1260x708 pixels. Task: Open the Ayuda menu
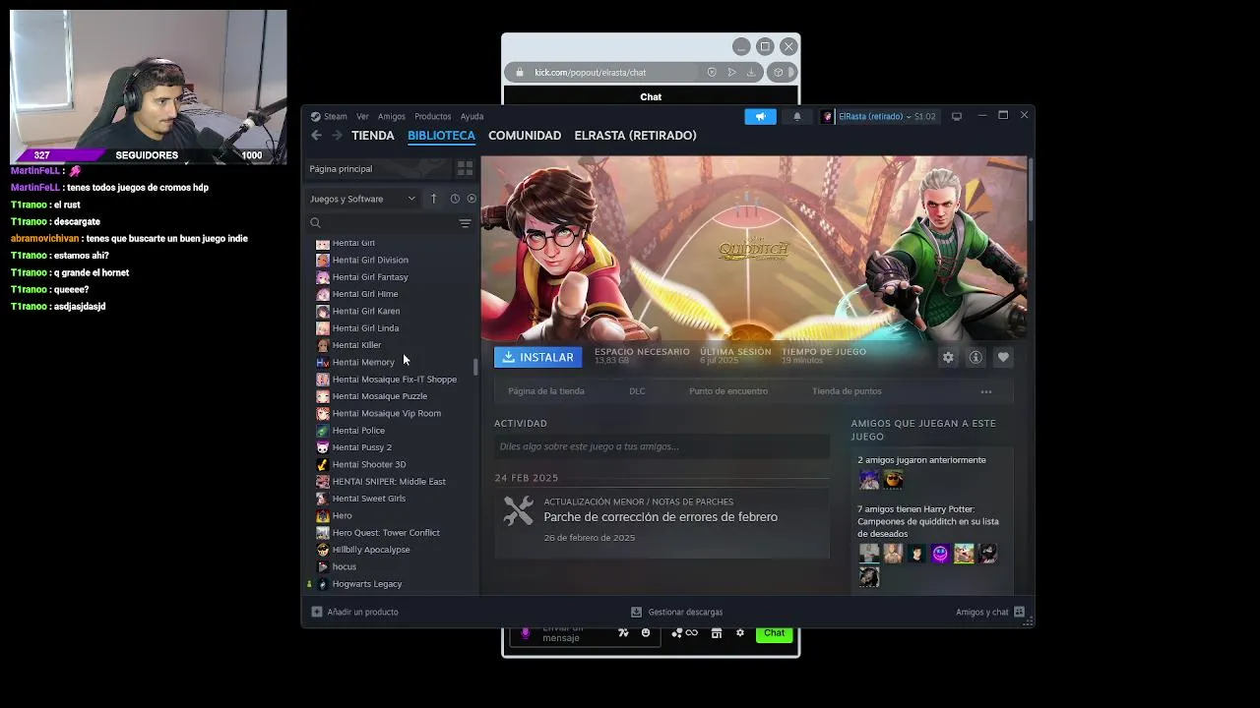[x=472, y=116]
